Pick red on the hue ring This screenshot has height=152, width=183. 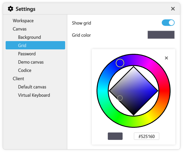(164, 91)
